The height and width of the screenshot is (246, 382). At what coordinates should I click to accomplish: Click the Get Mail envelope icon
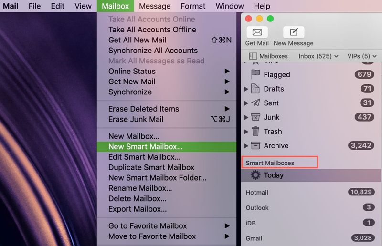coord(257,32)
